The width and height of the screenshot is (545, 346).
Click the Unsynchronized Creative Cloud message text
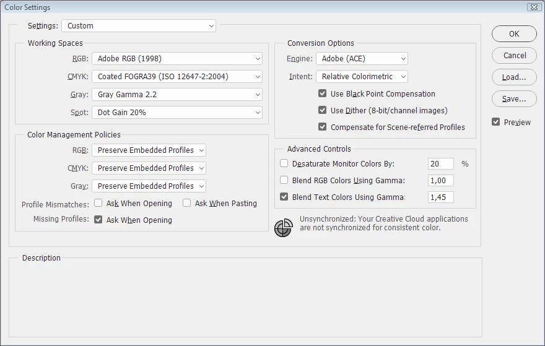(x=384, y=223)
